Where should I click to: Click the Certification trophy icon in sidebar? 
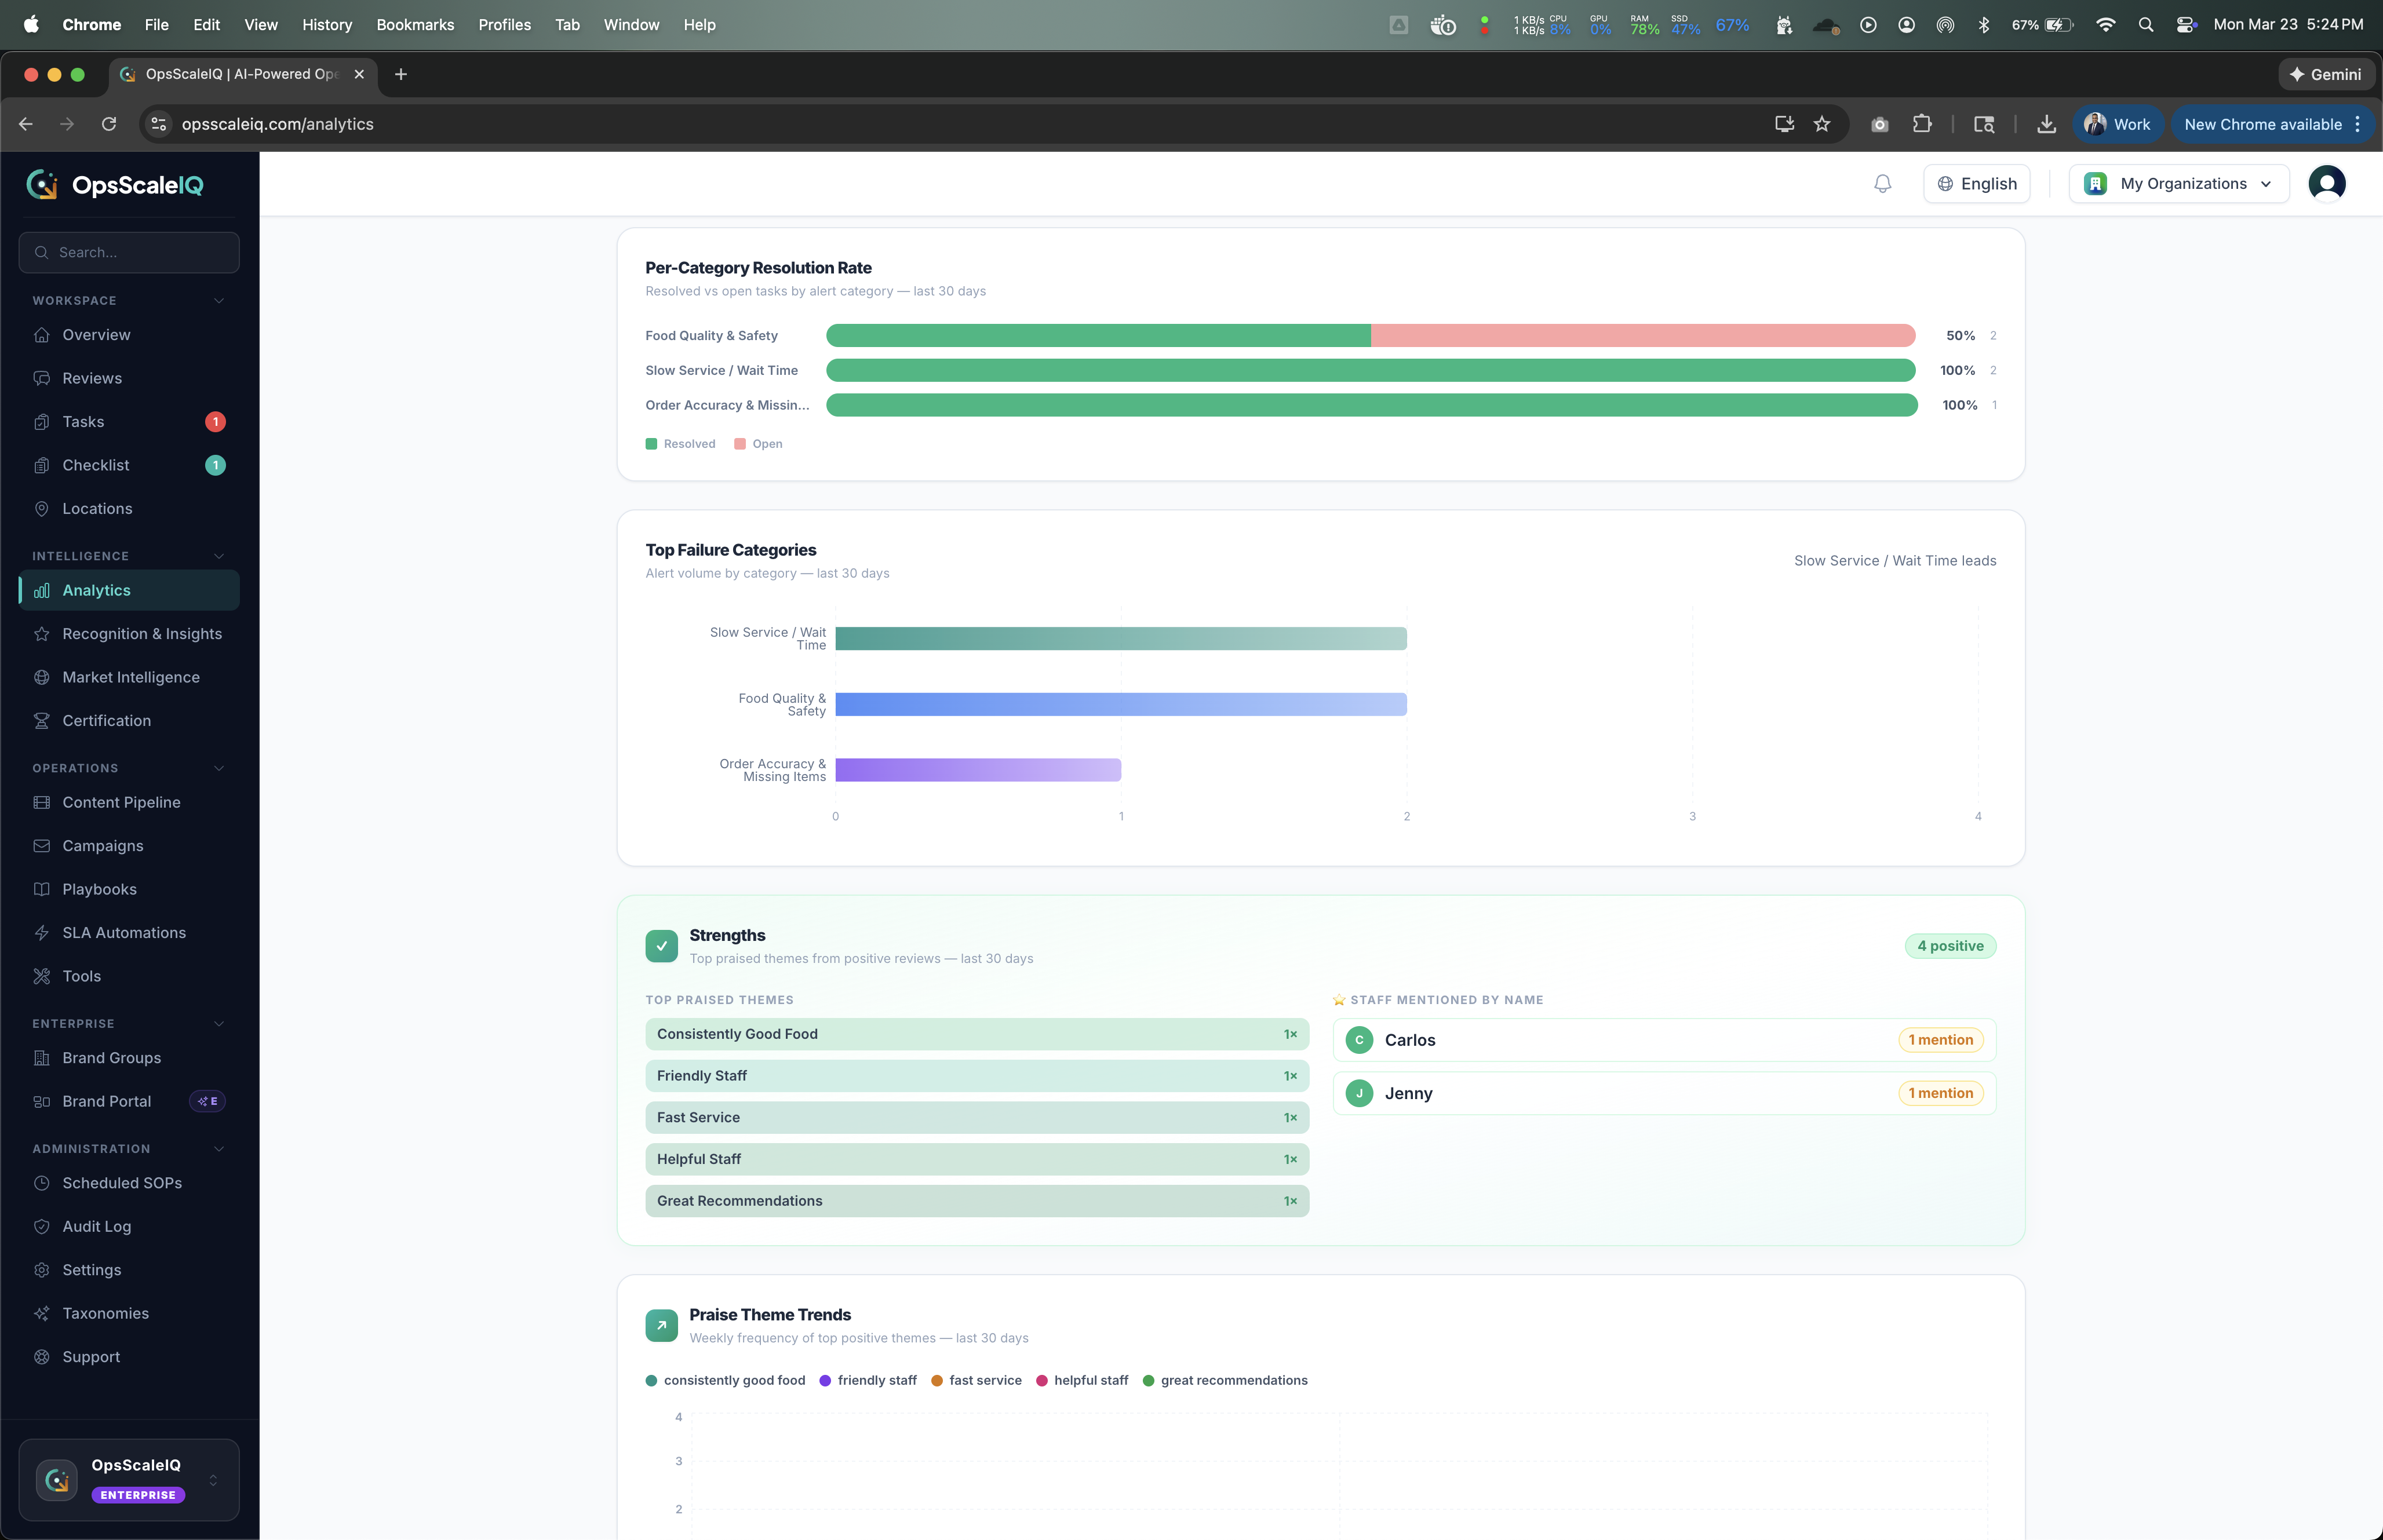[42, 721]
